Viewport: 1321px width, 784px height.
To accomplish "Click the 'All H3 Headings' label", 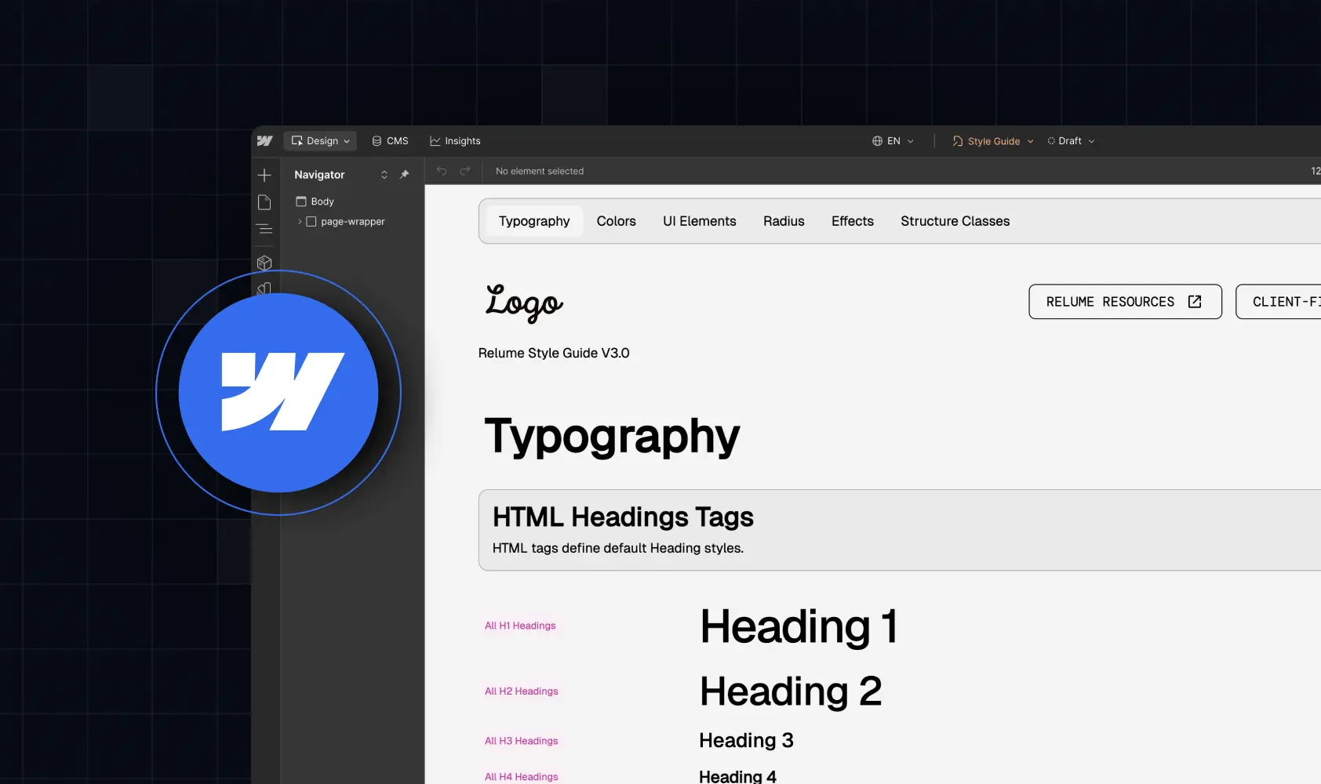I will pos(522,741).
